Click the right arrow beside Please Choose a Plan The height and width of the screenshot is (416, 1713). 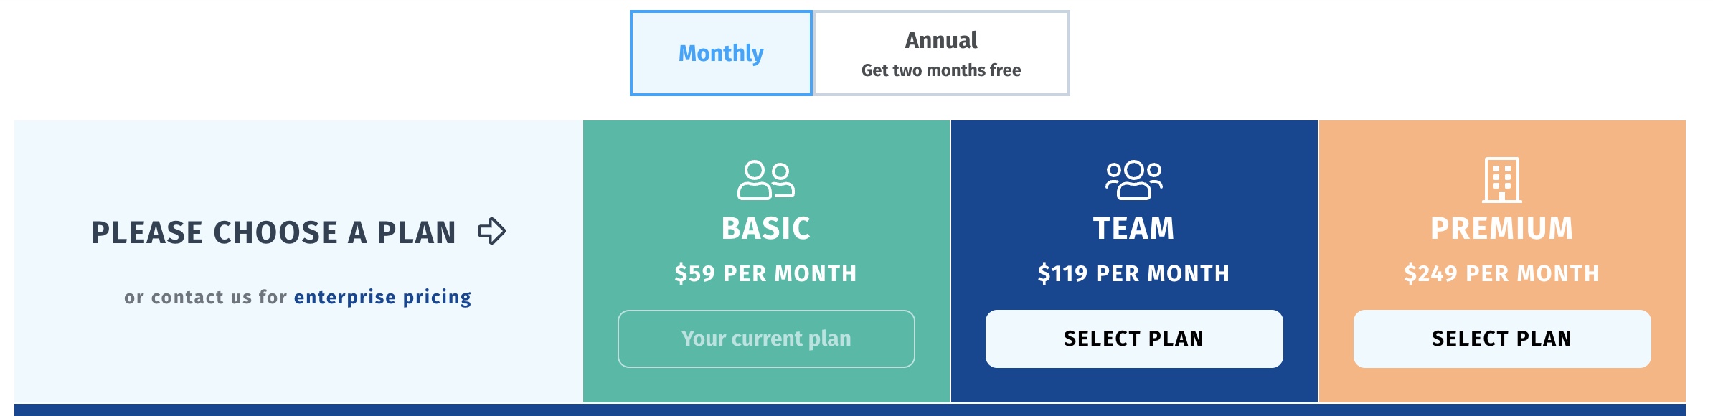pos(492,231)
